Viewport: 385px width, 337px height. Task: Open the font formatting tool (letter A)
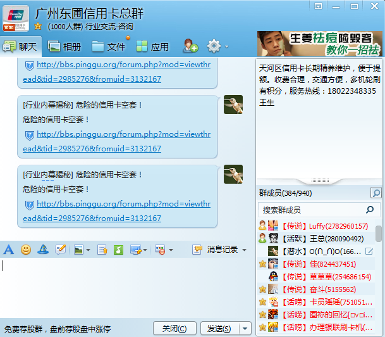click(x=9, y=250)
